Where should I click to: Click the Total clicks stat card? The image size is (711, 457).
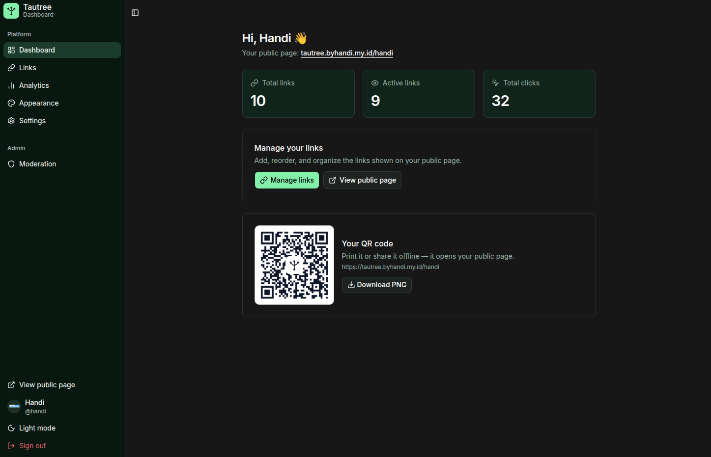pyautogui.click(x=539, y=94)
